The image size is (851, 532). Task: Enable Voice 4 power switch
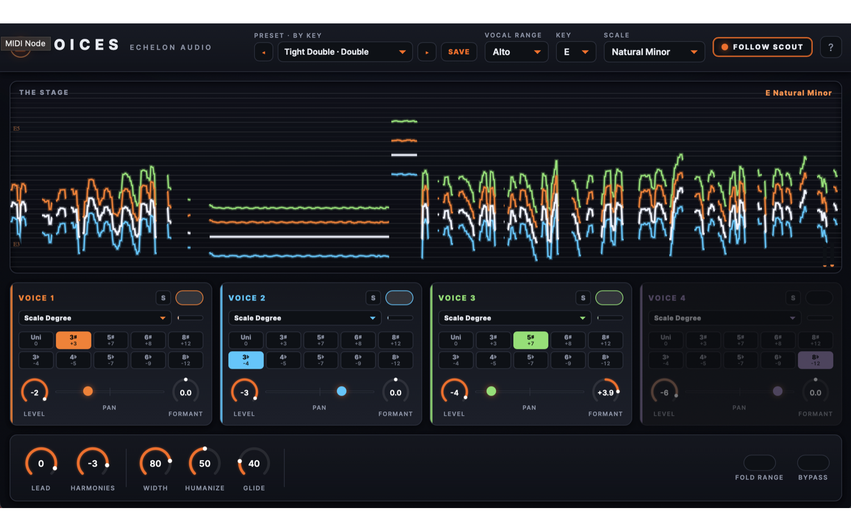click(819, 298)
